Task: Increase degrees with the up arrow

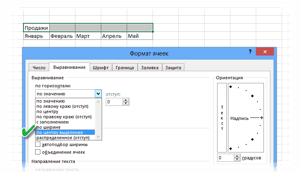Action: [x=237, y=156]
